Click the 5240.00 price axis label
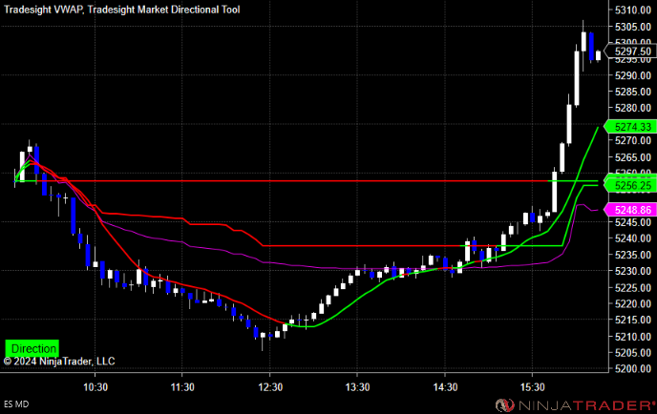Image resolution: width=657 pixels, height=414 pixels. tap(633, 238)
